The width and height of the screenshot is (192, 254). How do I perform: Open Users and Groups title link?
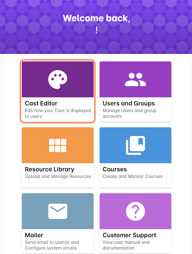click(x=129, y=103)
